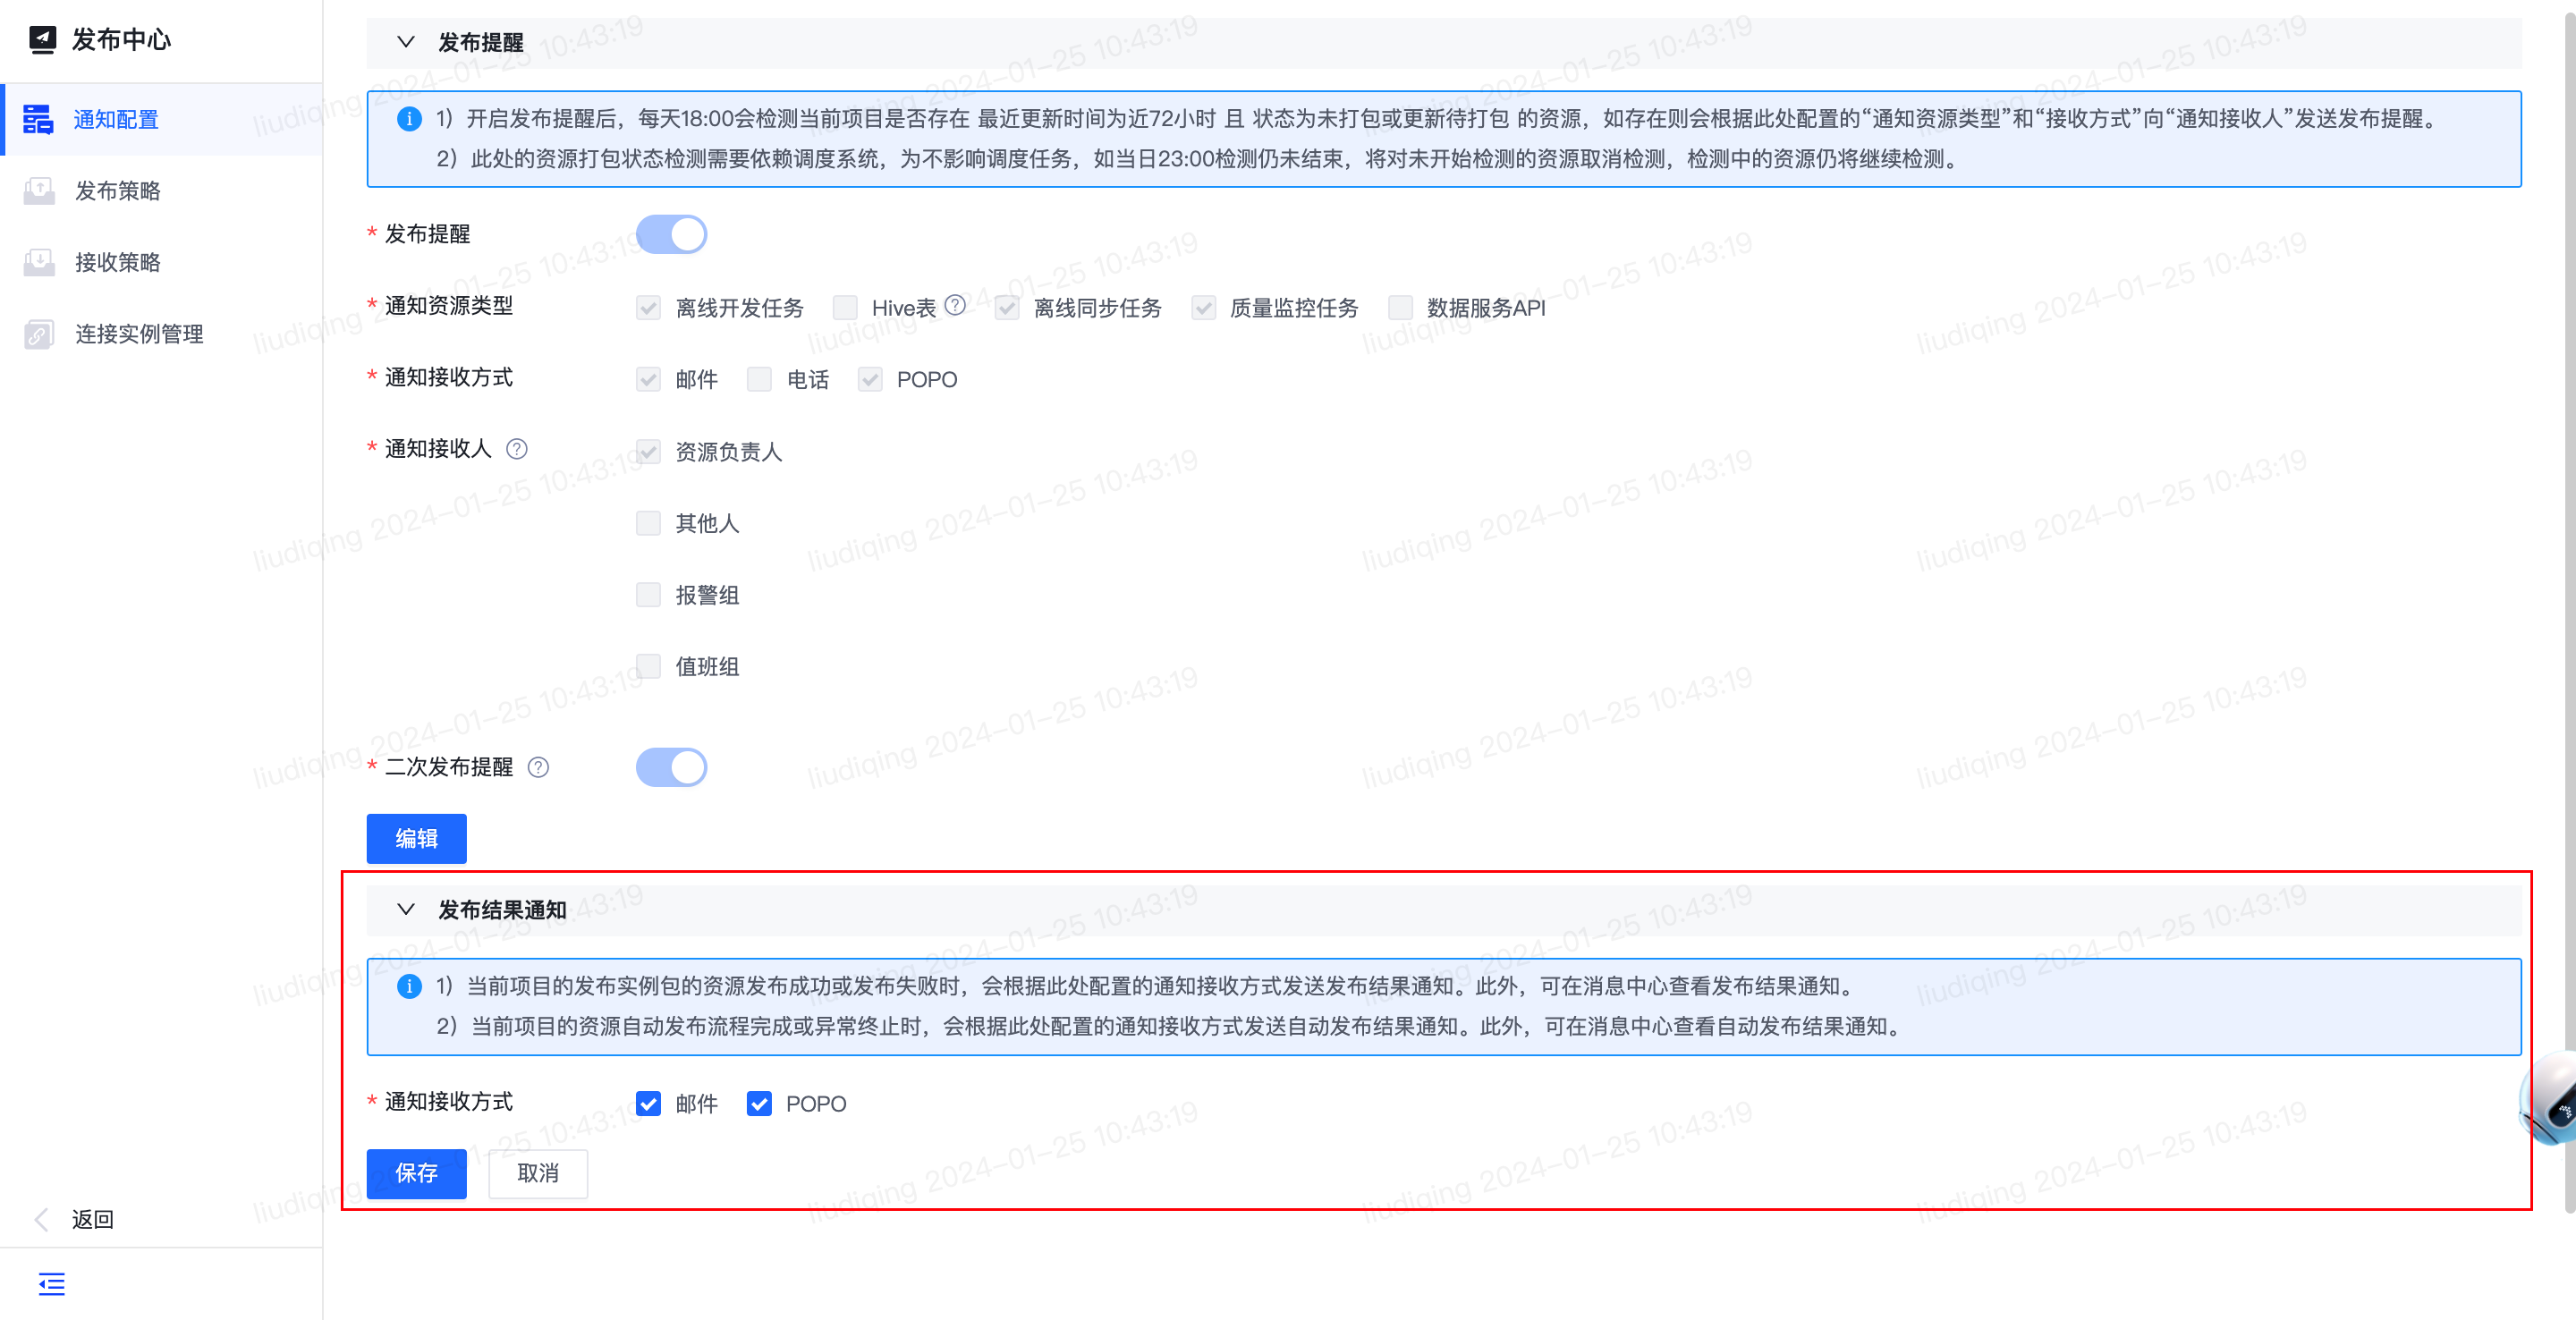
Task: Click the 取消 button
Action: pos(537,1173)
